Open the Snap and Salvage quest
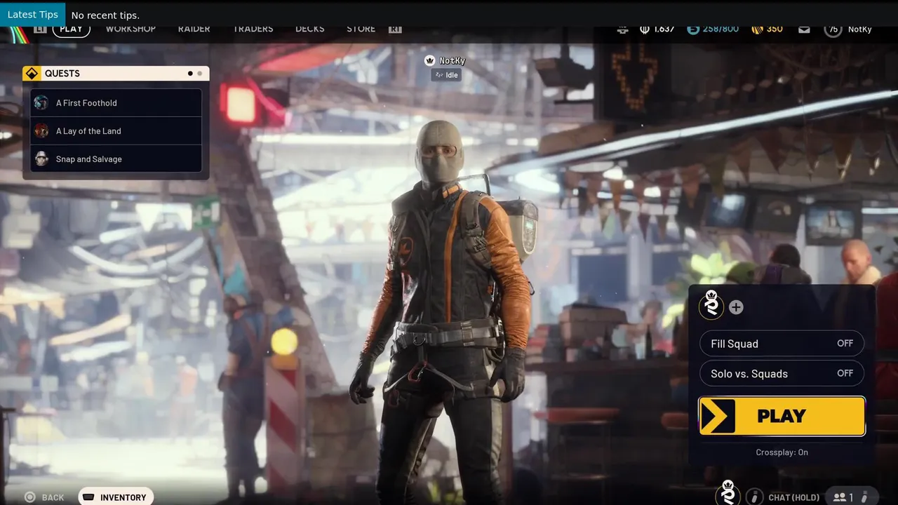 pos(116,159)
